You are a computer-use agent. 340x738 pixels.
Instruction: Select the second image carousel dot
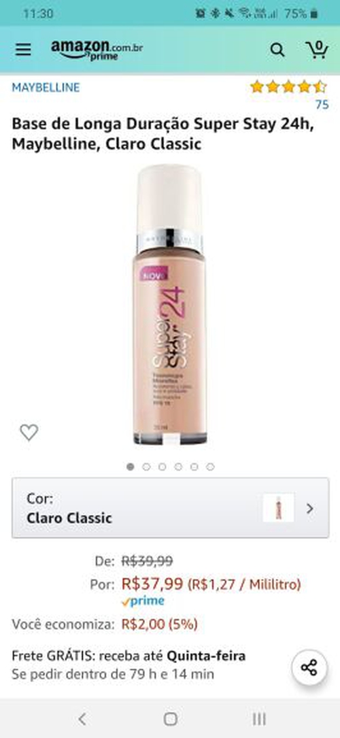pos(146,467)
